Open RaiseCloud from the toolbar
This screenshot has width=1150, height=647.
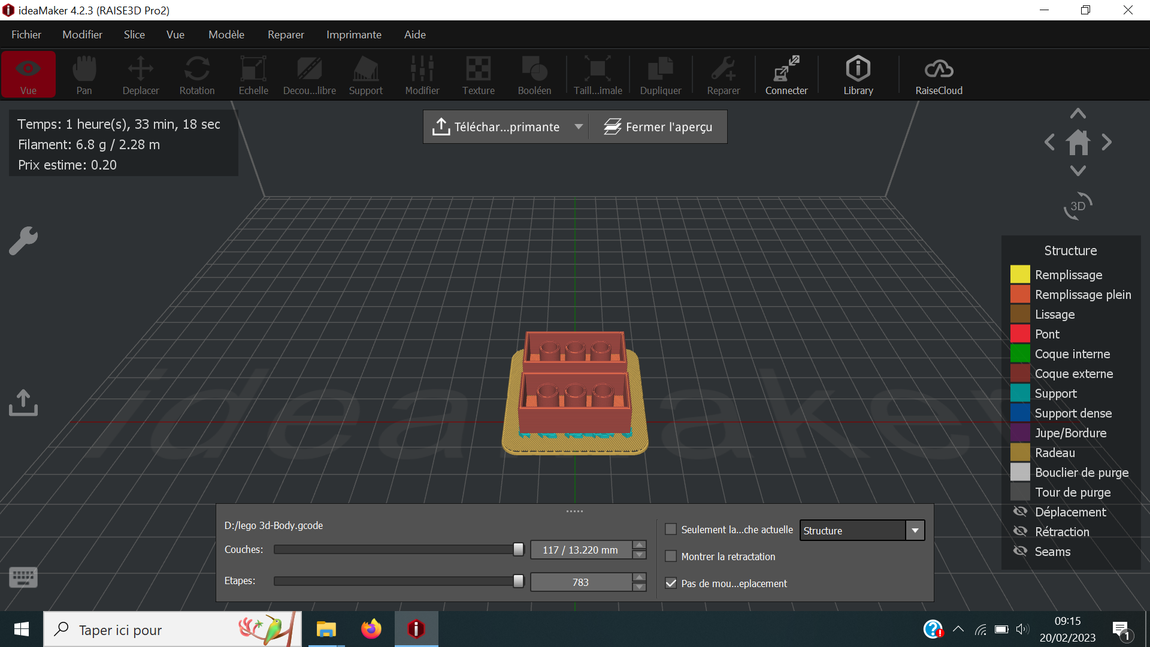[939, 75]
